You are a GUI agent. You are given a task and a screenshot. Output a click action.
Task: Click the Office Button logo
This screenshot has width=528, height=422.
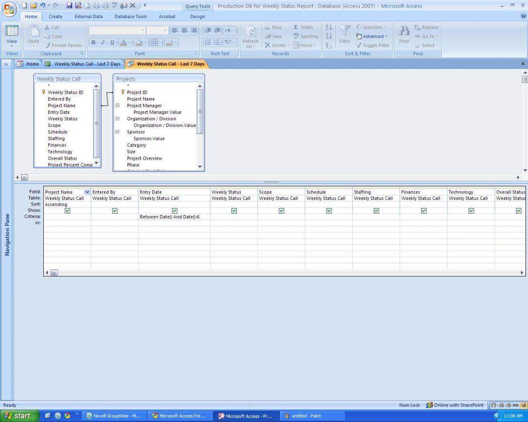(9, 9)
